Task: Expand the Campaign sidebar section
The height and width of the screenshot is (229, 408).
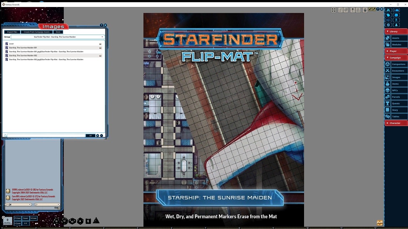Action: tap(396, 58)
